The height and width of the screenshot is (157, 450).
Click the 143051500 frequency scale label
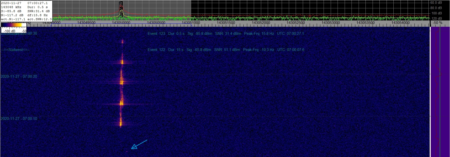(x=226, y=23)
